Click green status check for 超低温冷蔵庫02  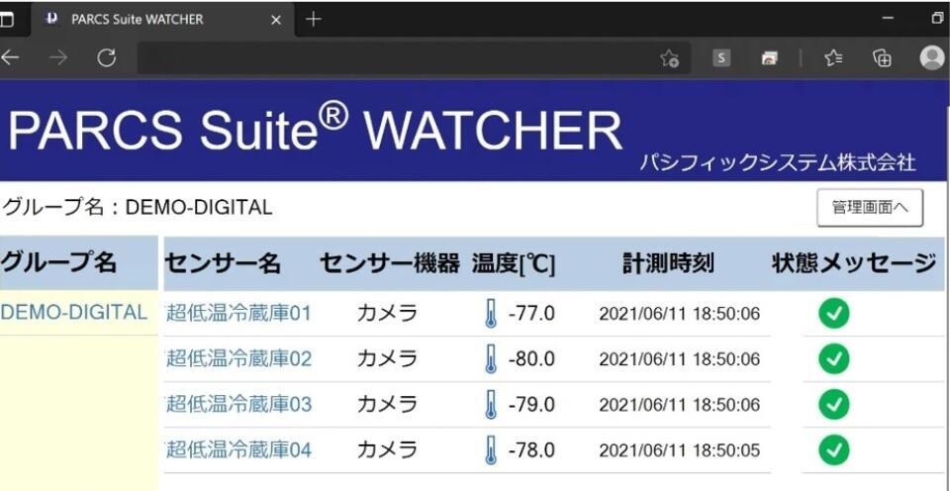(x=833, y=359)
